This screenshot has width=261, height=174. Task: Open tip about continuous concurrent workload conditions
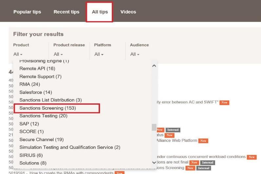click(201, 157)
